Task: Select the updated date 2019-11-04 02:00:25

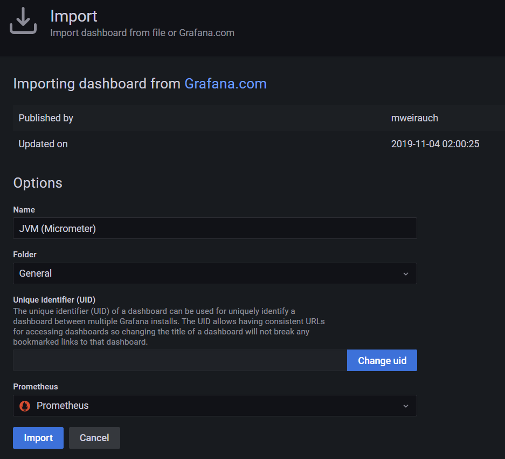Action: tap(435, 144)
